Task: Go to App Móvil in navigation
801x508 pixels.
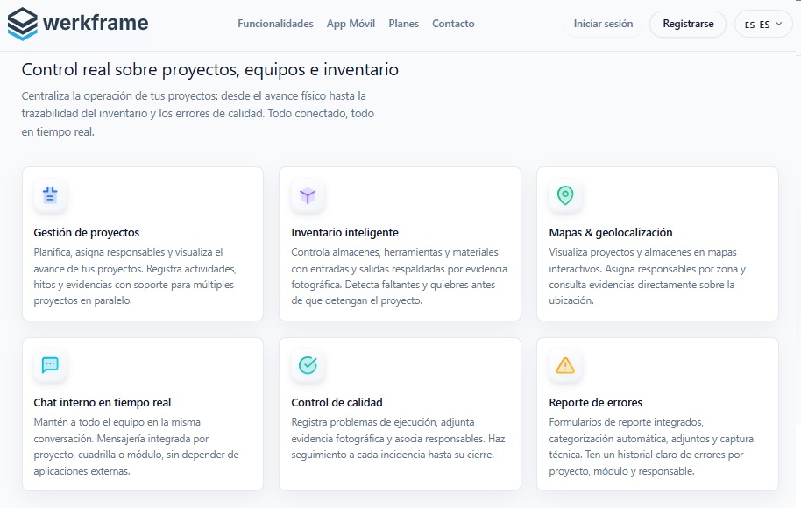Action: (351, 25)
